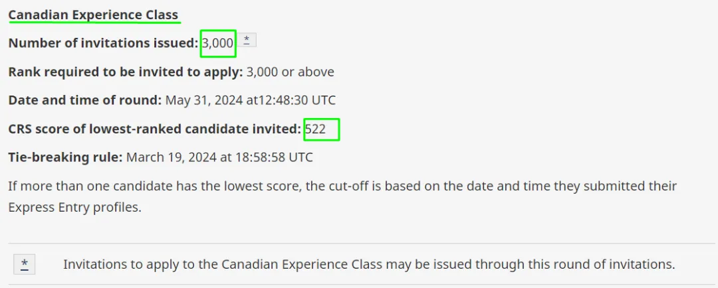Viewport: 718px width, 288px height.
Task: Click the asterisk return link in footnote row
Action: click(x=25, y=265)
